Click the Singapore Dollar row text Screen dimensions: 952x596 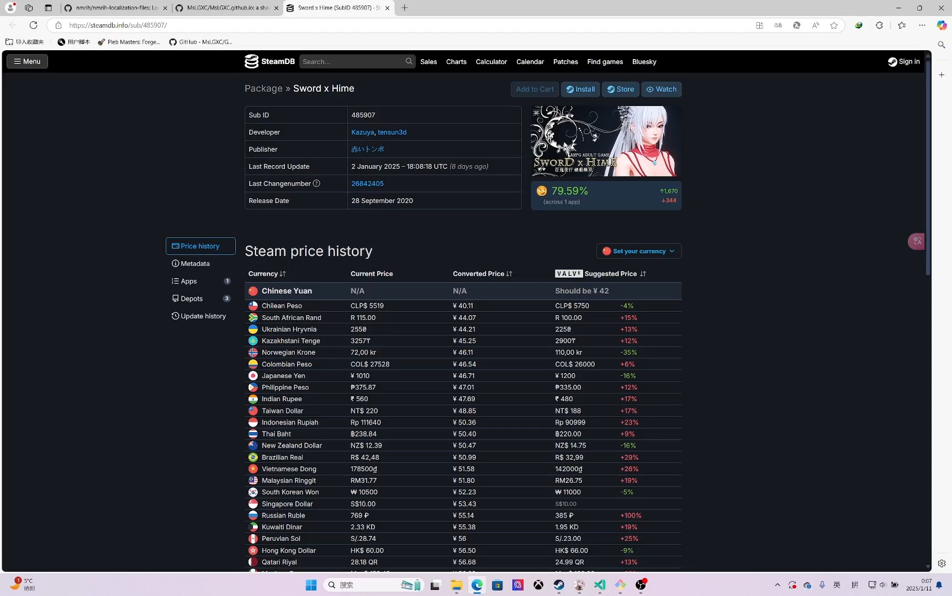[287, 504]
